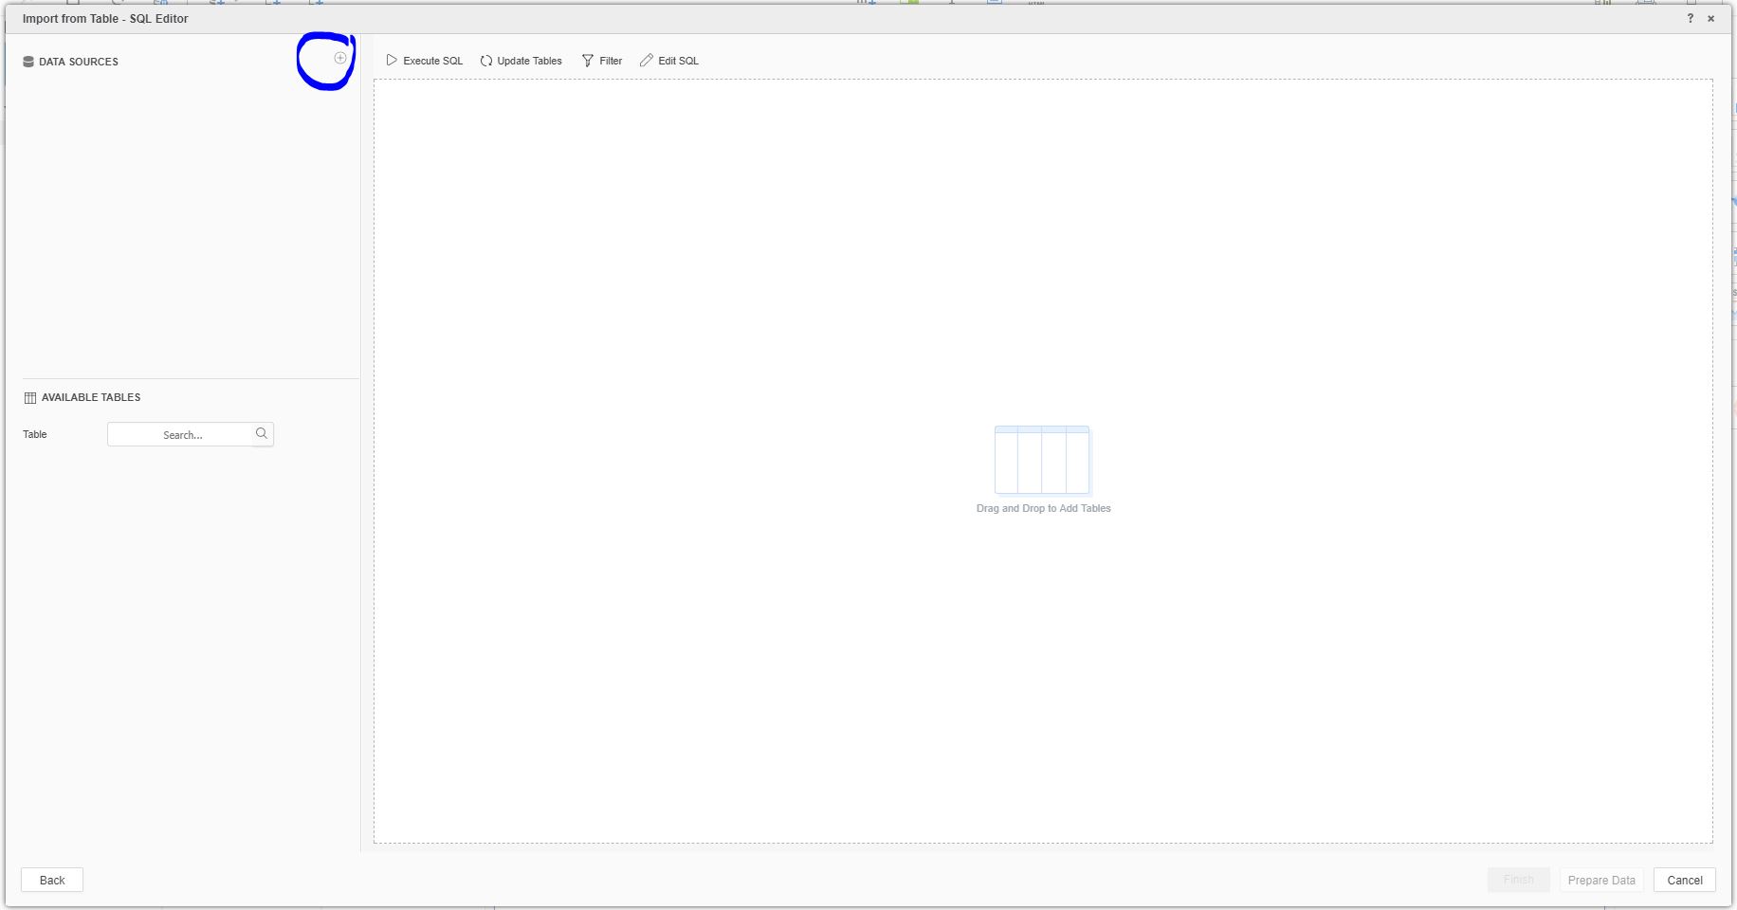Cancel the import dialog
The width and height of the screenshot is (1737, 910).
click(1684, 880)
